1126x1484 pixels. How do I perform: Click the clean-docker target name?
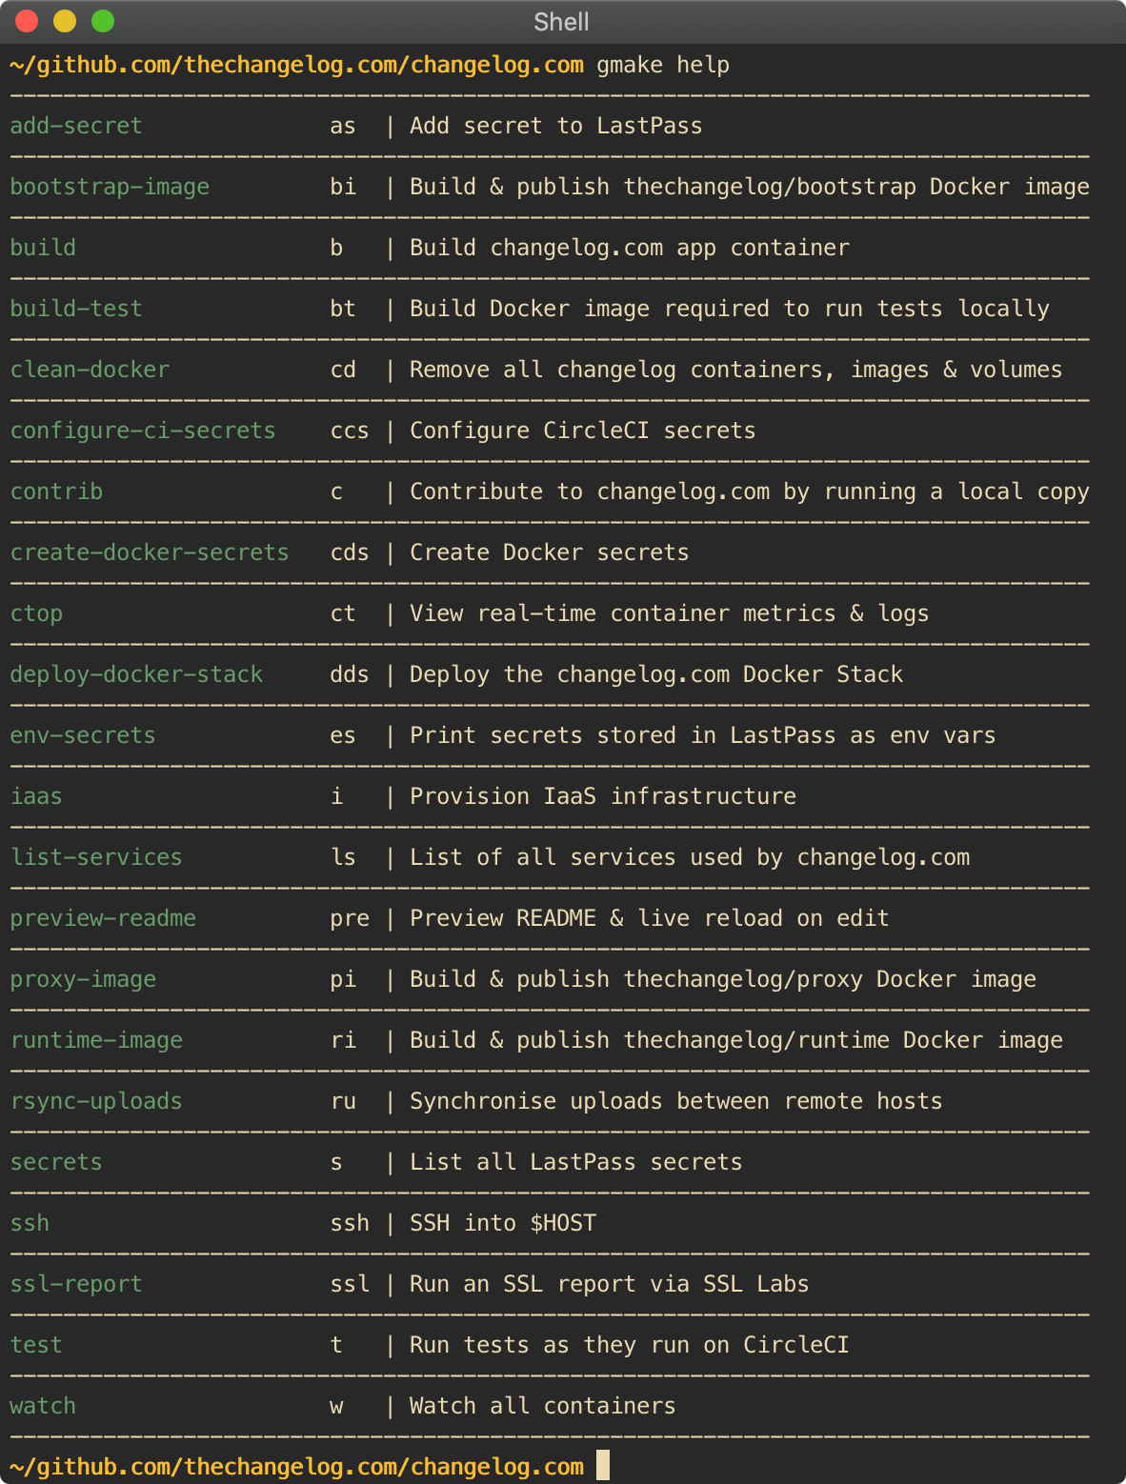click(x=90, y=370)
